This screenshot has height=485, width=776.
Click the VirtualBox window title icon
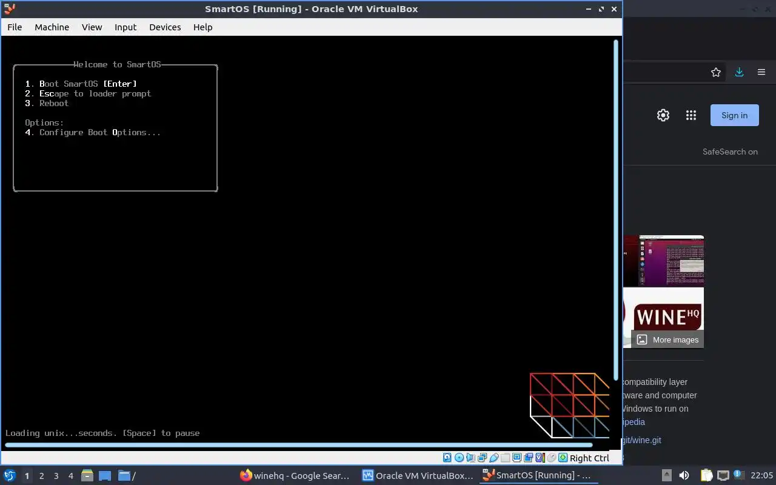coord(9,9)
